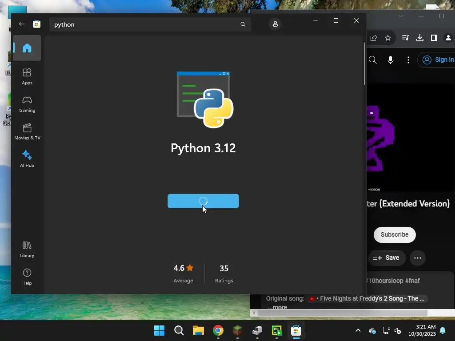Click the search magnifier in Store search box
Viewport: 455px width, 341px height.
point(243,24)
